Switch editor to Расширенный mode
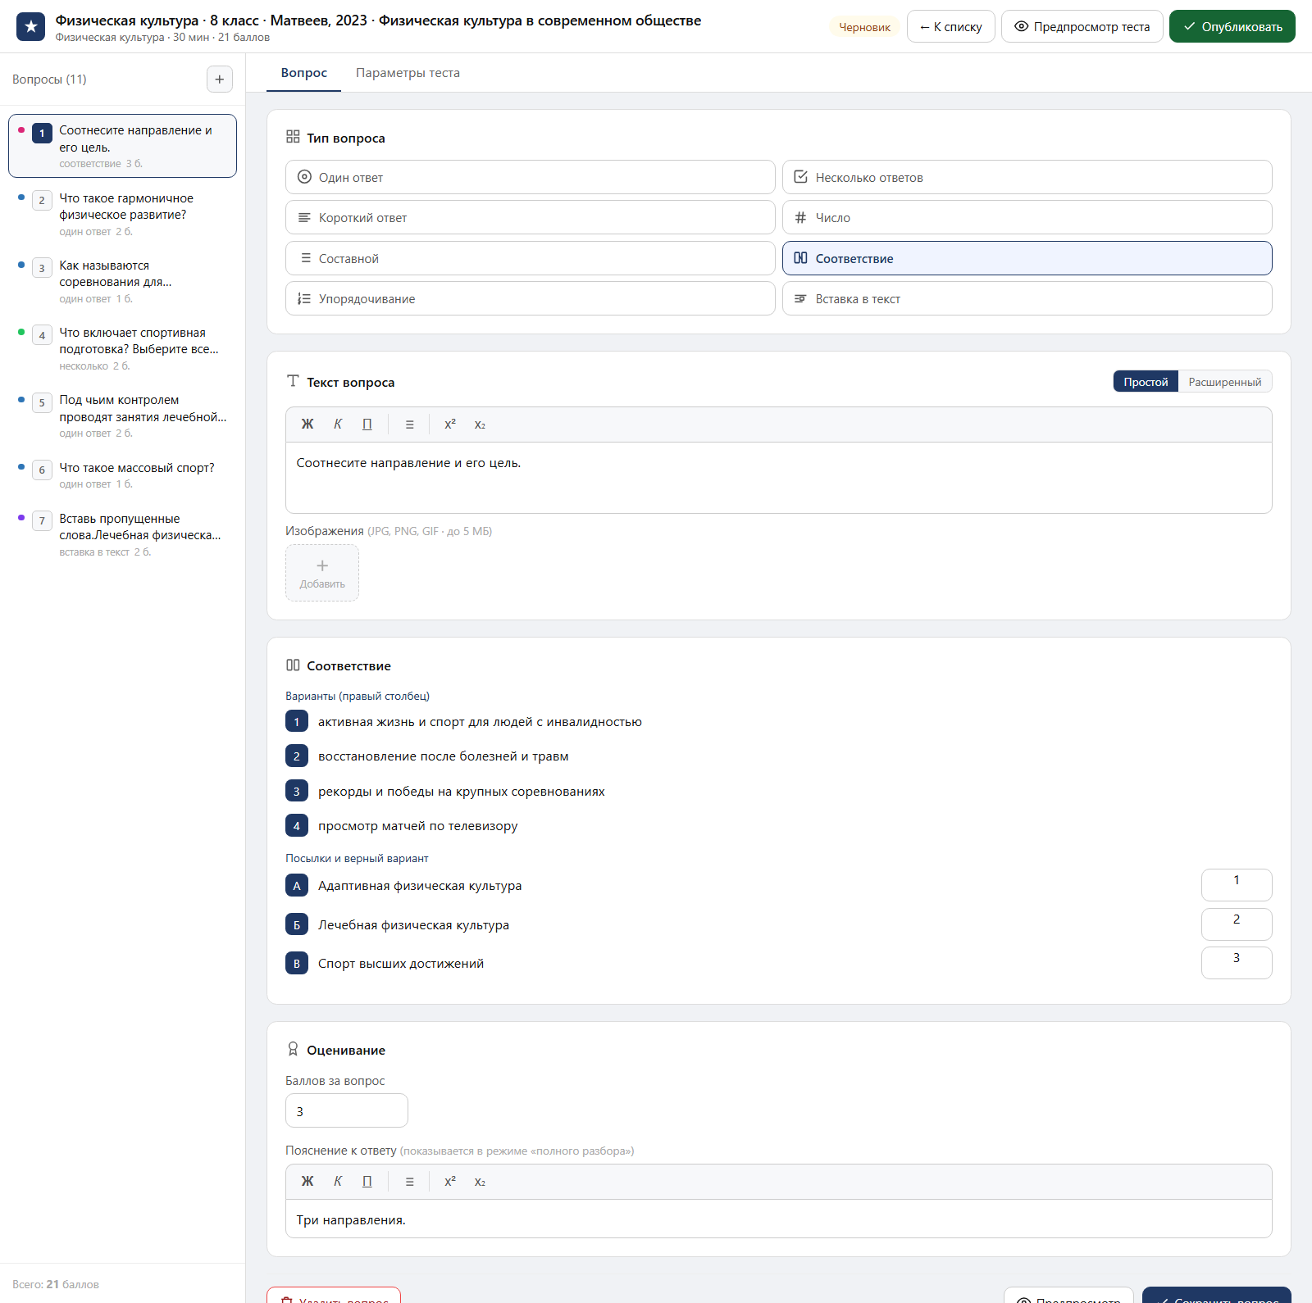 (x=1225, y=382)
